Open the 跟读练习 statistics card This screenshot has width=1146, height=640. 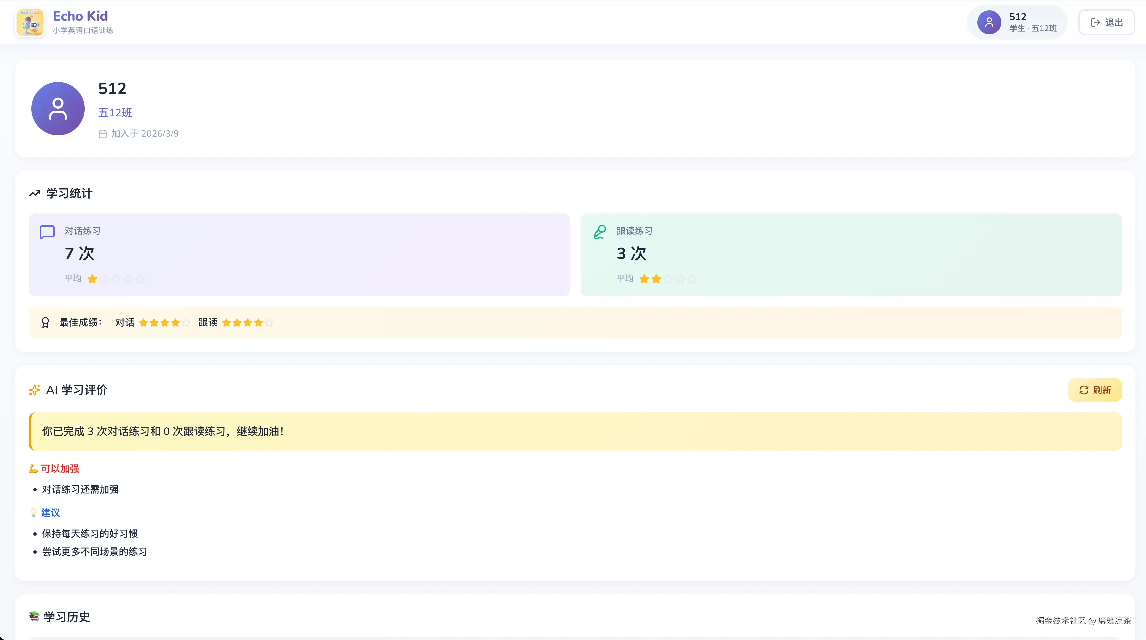[x=851, y=255]
